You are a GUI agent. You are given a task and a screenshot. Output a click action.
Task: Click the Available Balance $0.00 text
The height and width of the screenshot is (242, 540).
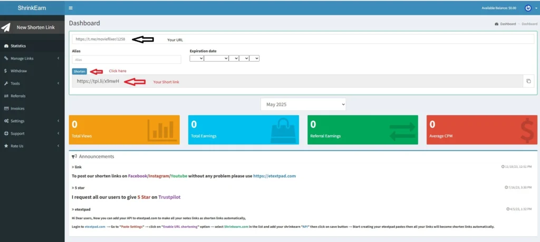point(499,8)
